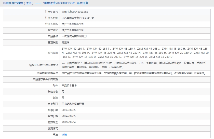Screen dimensions: 214x139
Task: Click the 批准日期 row label
Action: (x=53, y=110)
